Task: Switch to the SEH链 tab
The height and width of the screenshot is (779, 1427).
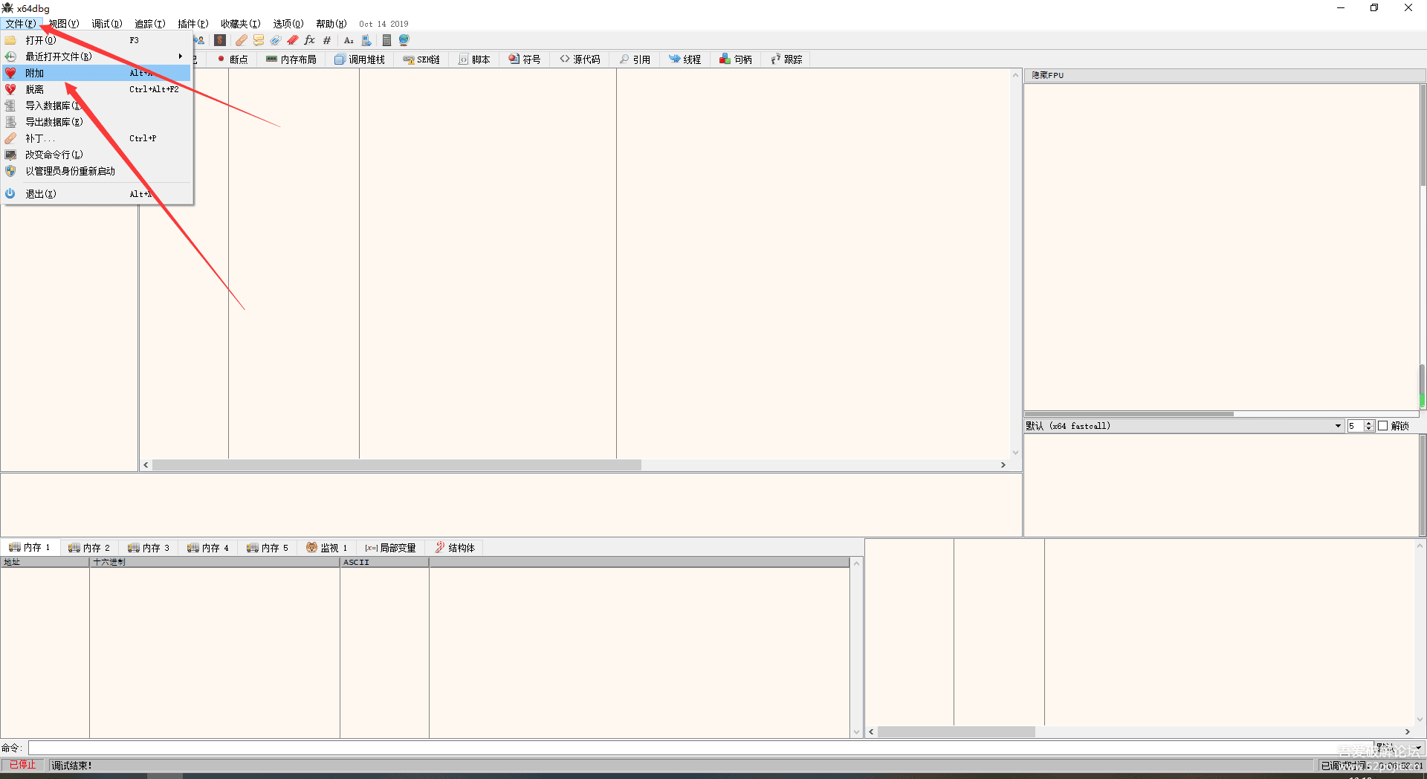Action: [x=421, y=59]
